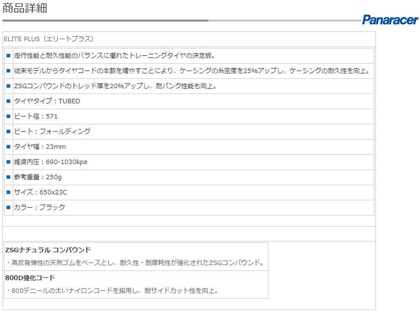
Task: Click the ZSGナチュラル コンパウンド heading
Action: [48, 250]
